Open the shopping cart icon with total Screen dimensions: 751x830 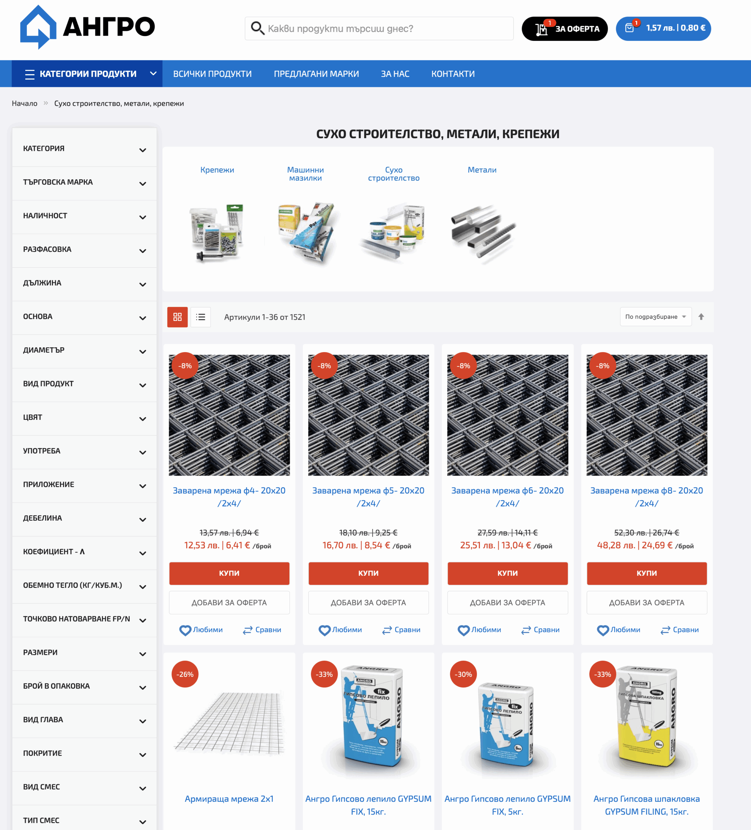pyautogui.click(x=663, y=29)
